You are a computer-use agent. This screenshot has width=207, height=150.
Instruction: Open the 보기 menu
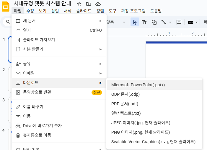(x=43, y=11)
